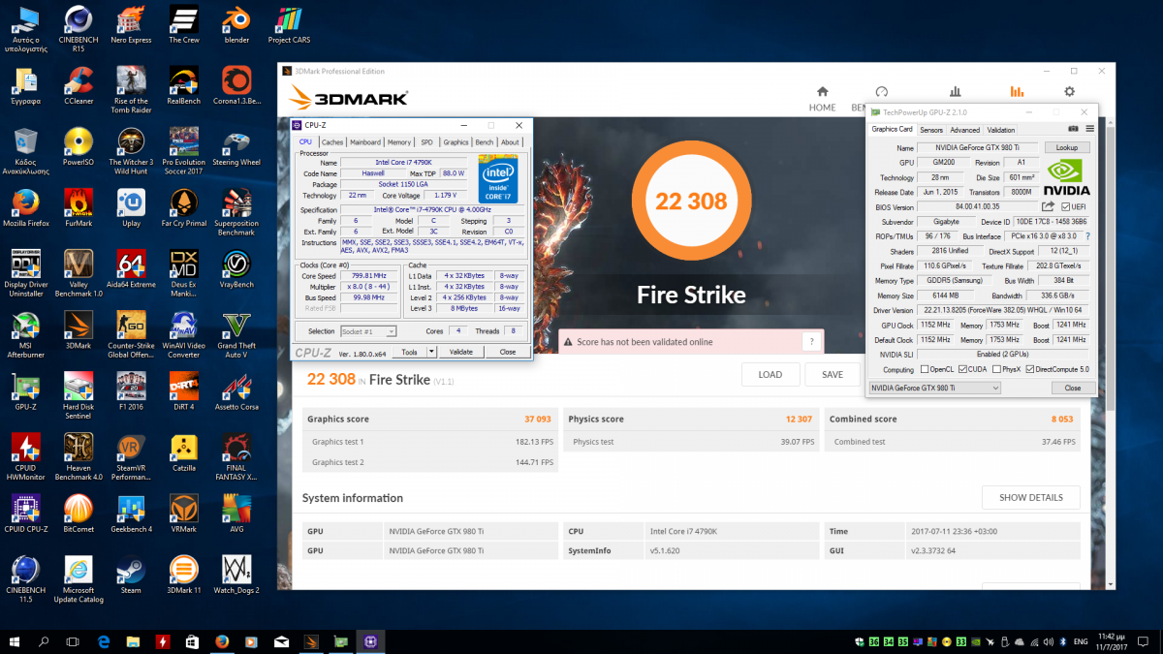Click the SAVE button in 3DMark
The width and height of the screenshot is (1163, 654).
[833, 375]
